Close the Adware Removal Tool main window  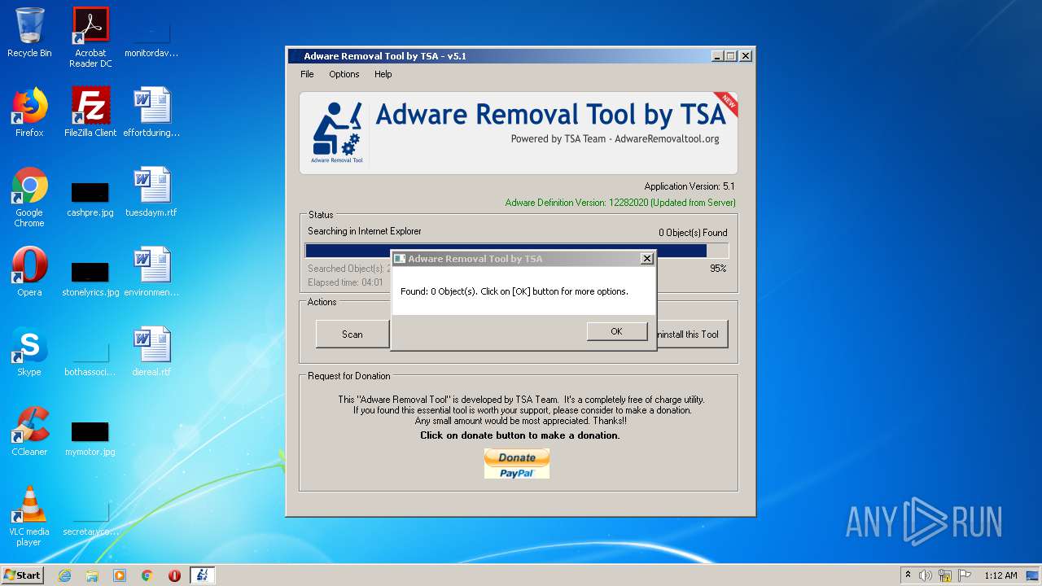click(x=745, y=56)
